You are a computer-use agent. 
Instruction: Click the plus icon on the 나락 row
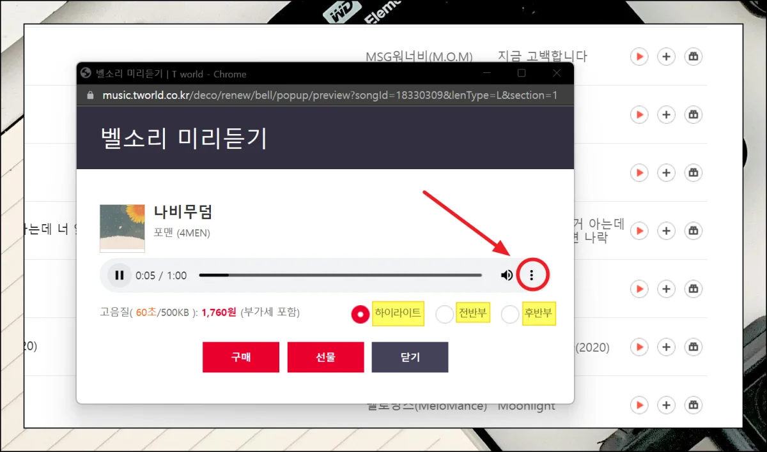(666, 230)
